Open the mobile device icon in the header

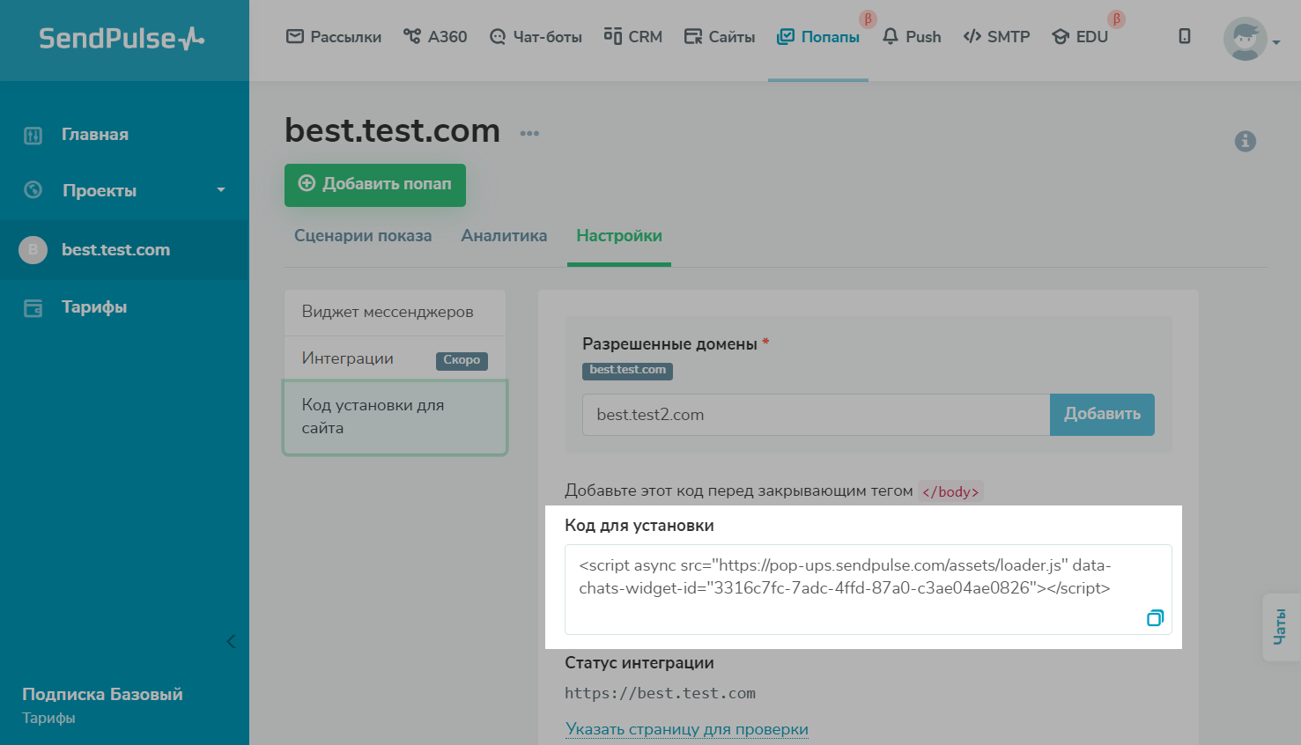point(1185,36)
